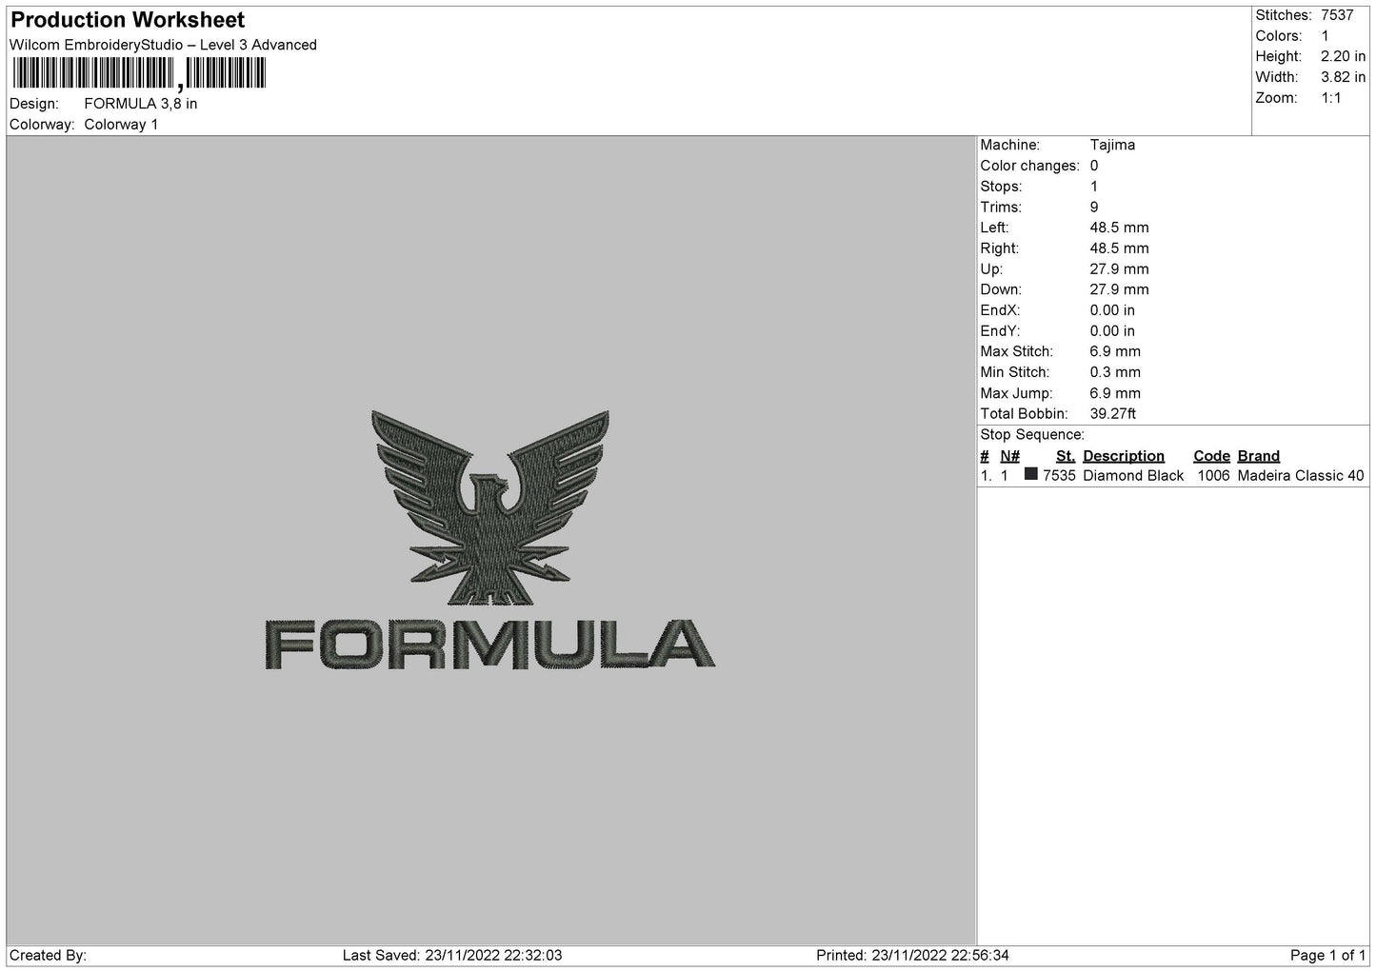Click the Total Bobbin value 39.27ft
The width and height of the screenshot is (1376, 972).
1113,414
